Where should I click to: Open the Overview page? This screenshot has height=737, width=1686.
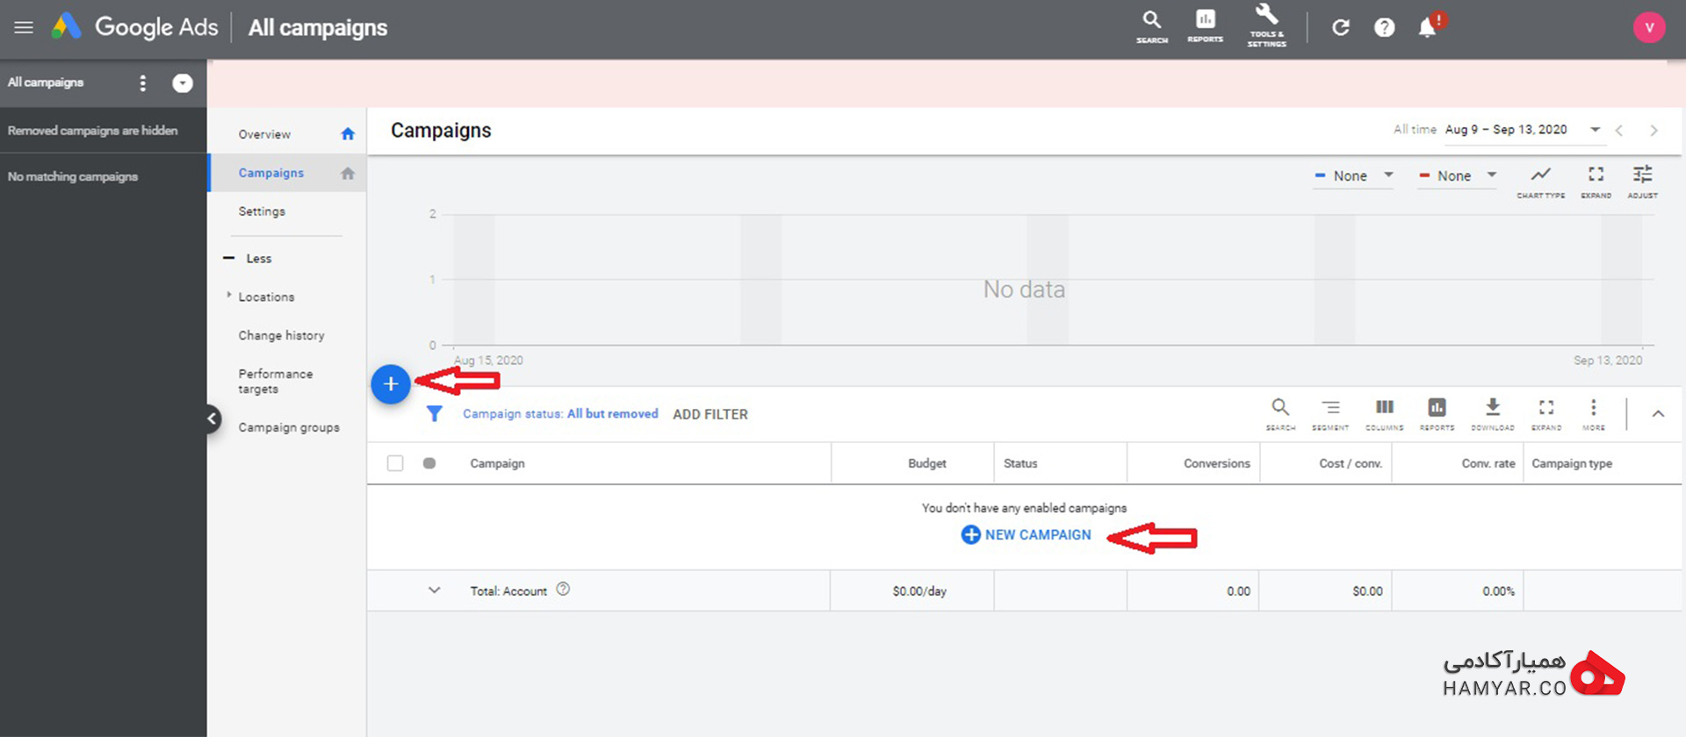pyautogui.click(x=264, y=134)
